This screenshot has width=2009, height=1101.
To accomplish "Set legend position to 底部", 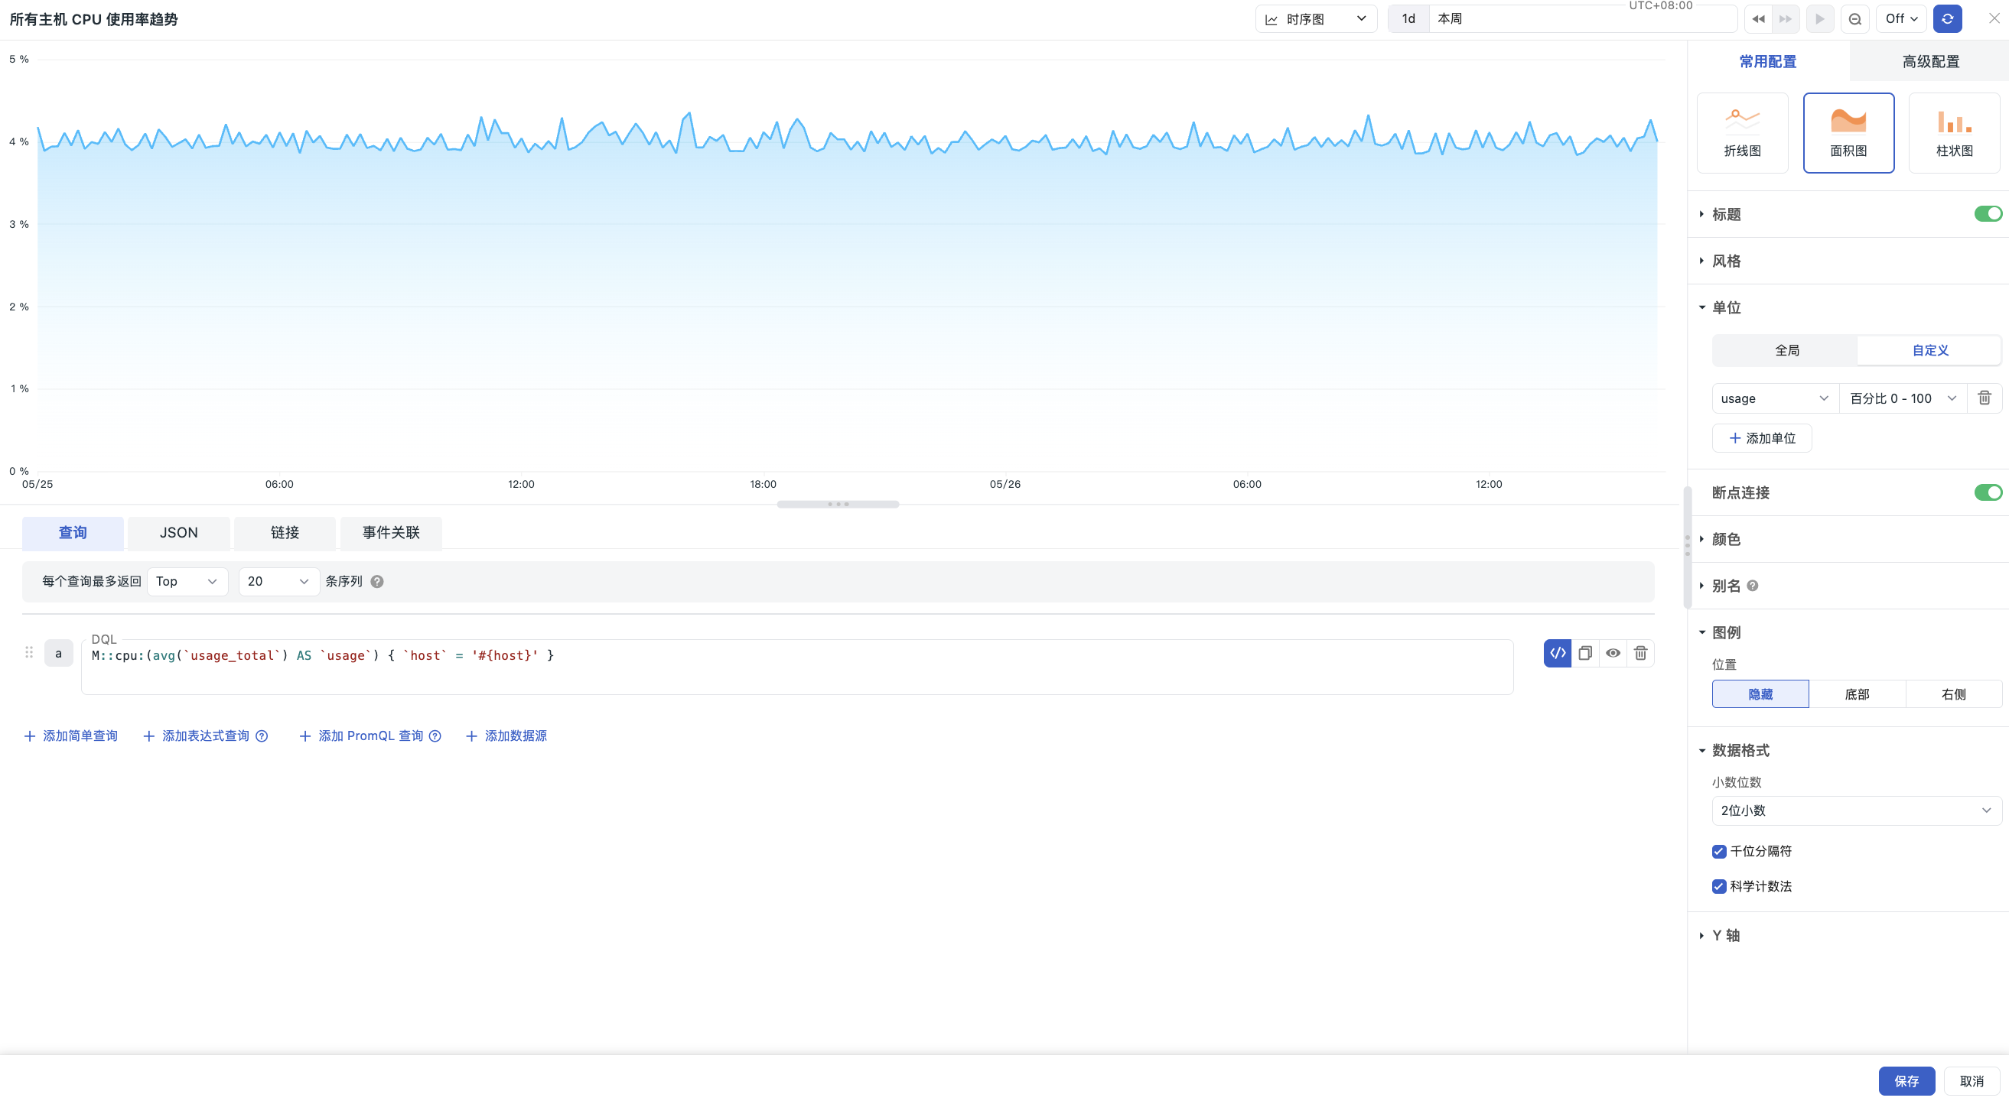I will (1857, 694).
